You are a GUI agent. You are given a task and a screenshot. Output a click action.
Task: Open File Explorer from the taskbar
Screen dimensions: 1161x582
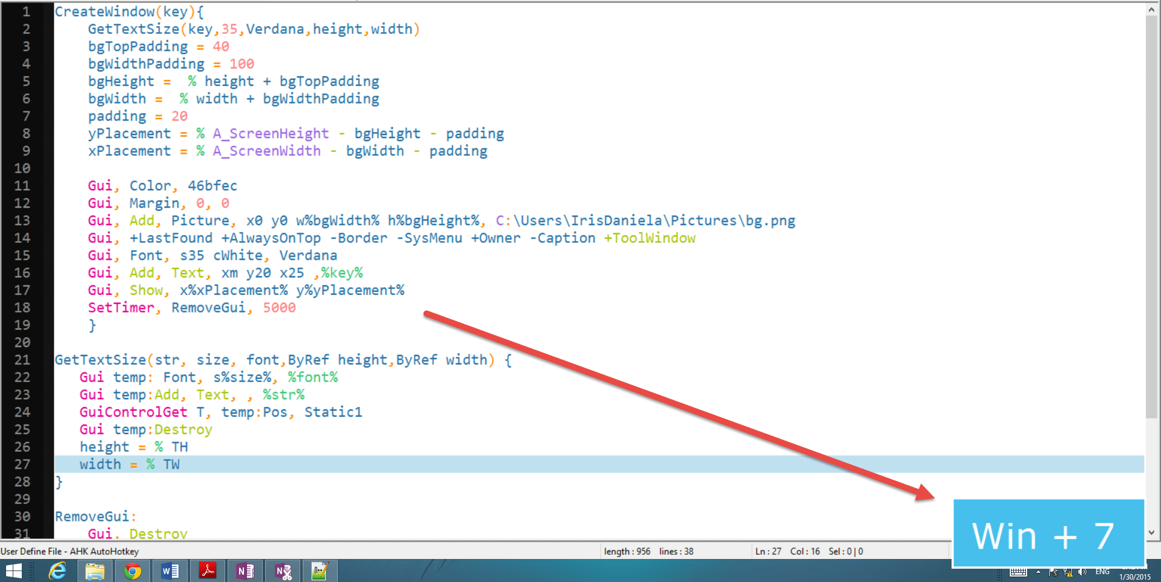coord(95,570)
